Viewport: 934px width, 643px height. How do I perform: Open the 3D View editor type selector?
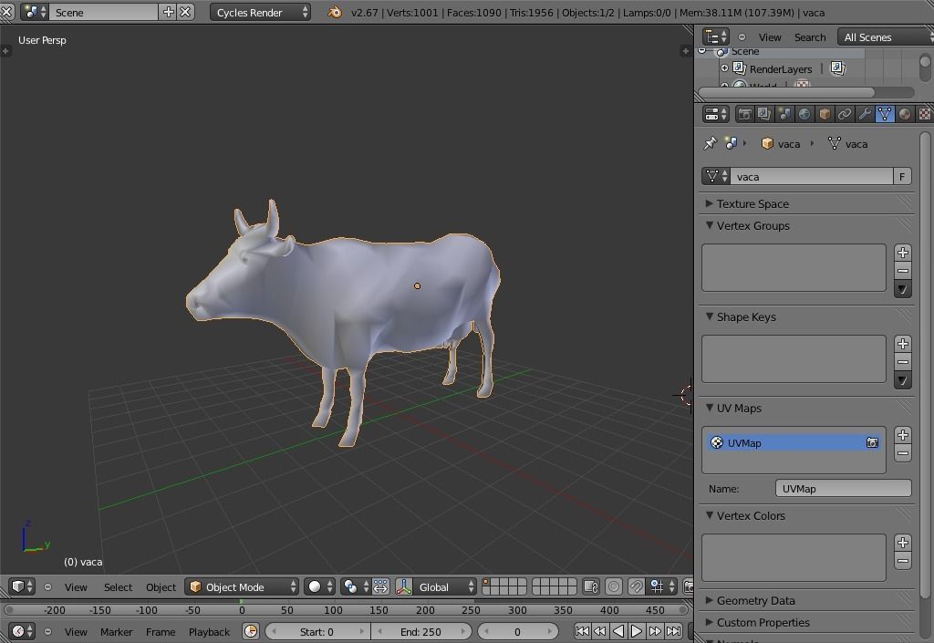pos(23,587)
